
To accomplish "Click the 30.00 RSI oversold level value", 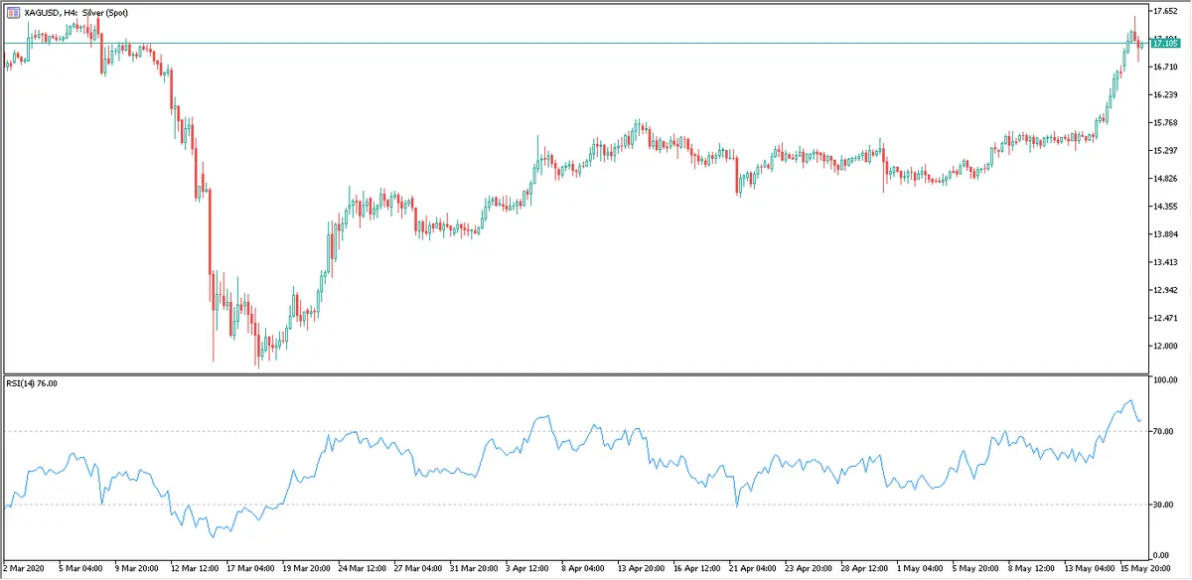I will [x=1163, y=505].
